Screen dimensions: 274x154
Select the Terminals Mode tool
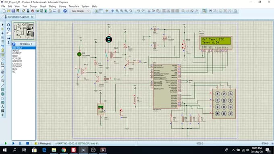pos(2,54)
